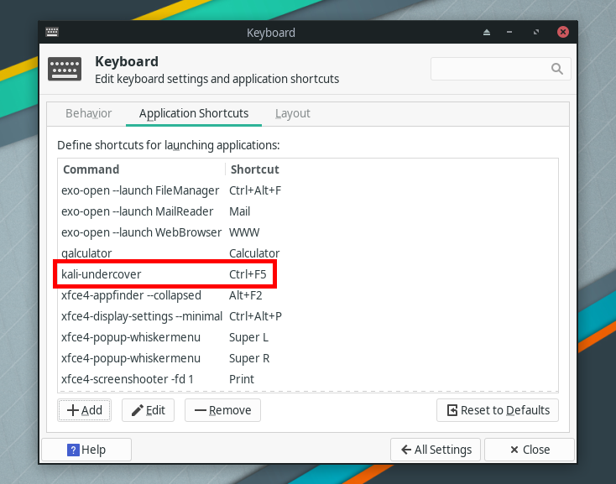
Task: Select the xfce4-screenshooter -fd 1 row
Action: click(308, 379)
